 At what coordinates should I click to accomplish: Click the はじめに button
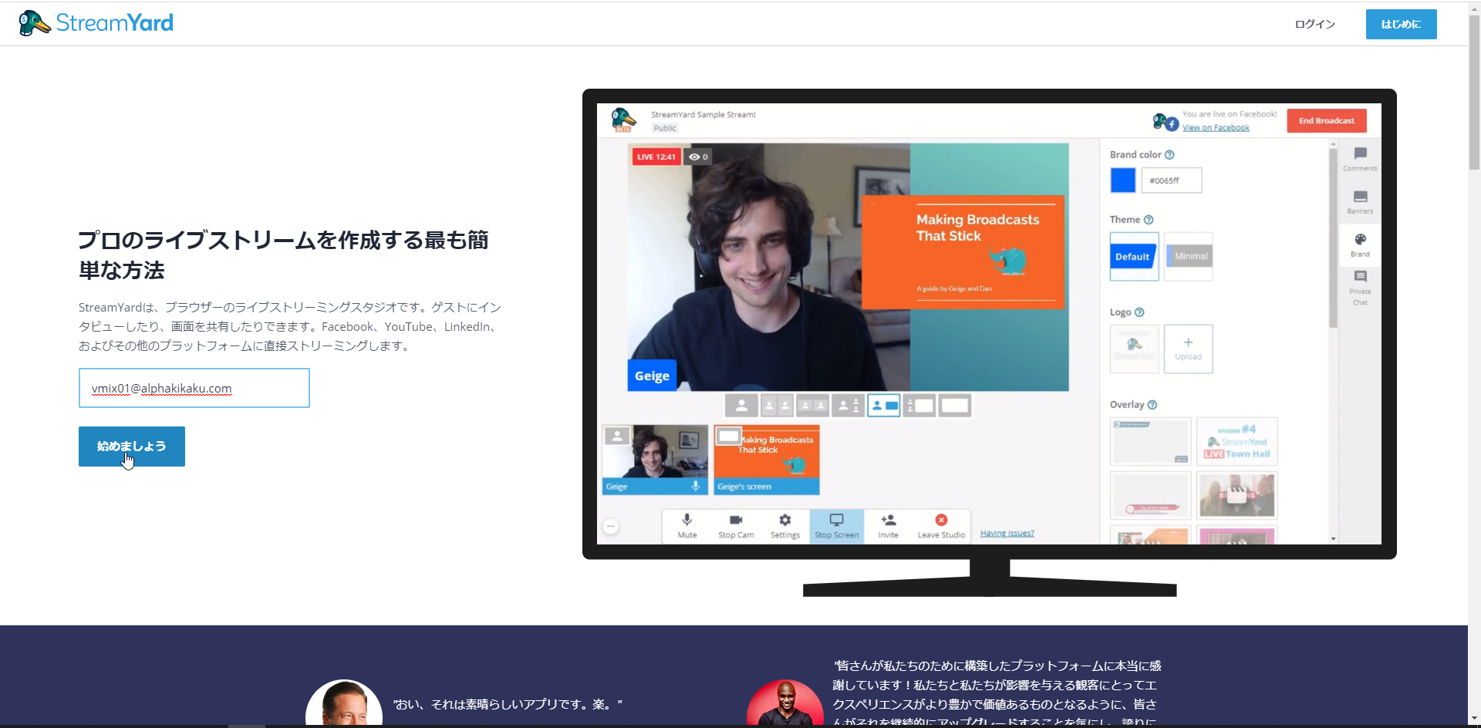1401,24
